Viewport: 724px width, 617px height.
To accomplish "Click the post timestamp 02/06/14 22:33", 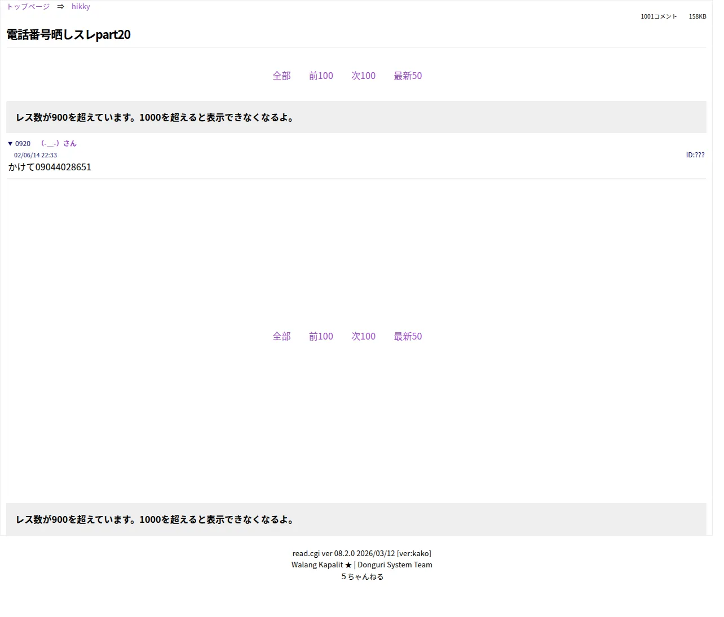I will (x=36, y=155).
